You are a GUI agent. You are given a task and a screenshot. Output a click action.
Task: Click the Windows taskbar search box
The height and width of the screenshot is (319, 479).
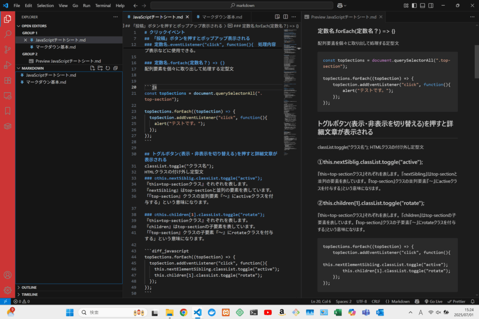(112, 312)
